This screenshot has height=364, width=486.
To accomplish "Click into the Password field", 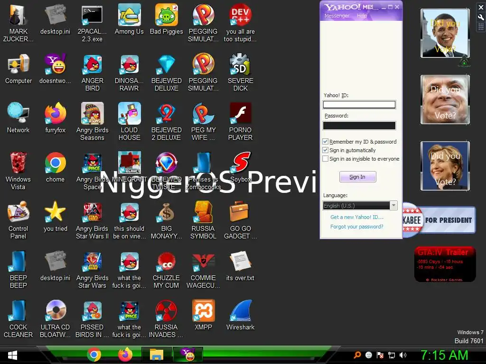I will 359,125.
